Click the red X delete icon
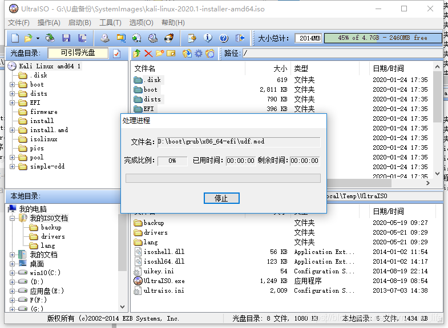This screenshot has width=448, height=328. (148, 54)
